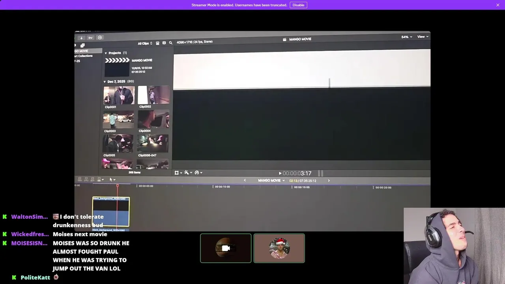Open the Santa hat participant tile

(279, 248)
